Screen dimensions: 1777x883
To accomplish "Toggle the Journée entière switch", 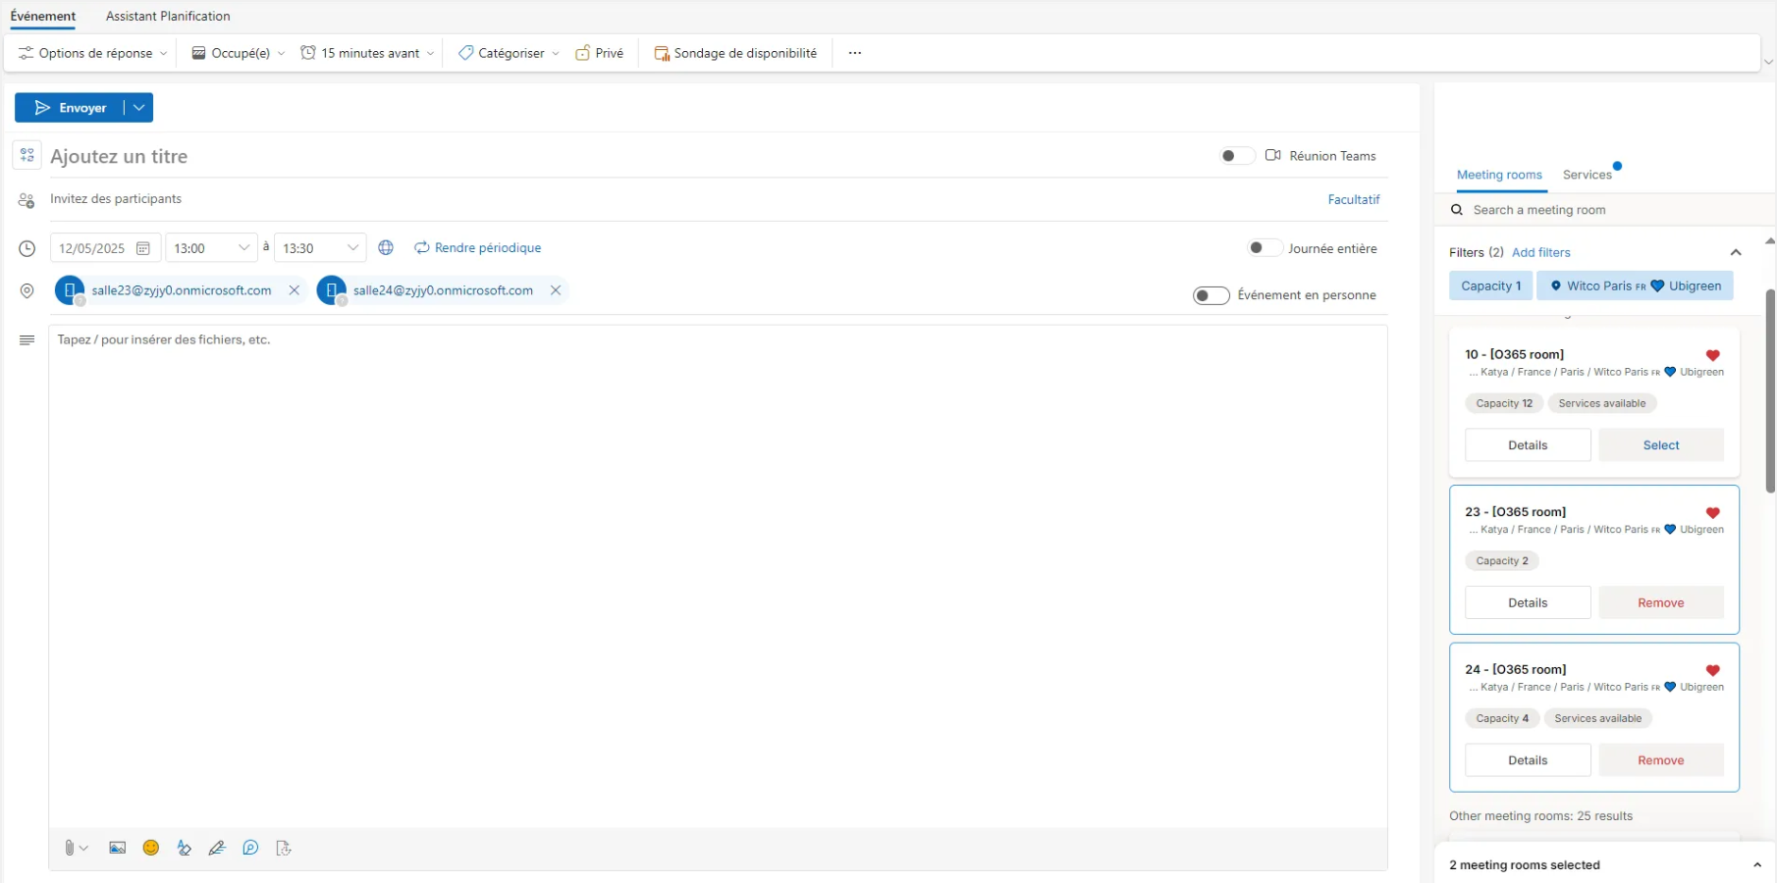I will point(1265,248).
